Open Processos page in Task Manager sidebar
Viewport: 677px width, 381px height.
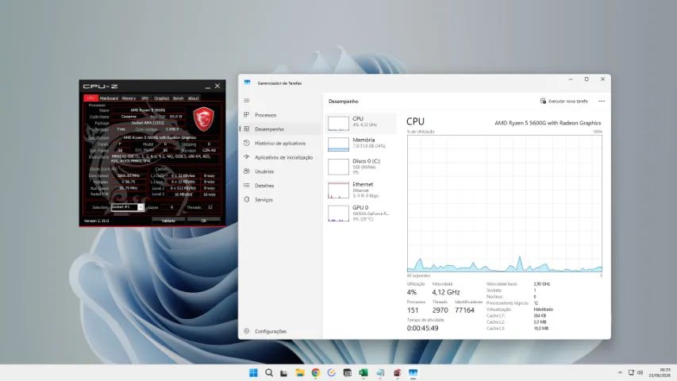point(281,115)
